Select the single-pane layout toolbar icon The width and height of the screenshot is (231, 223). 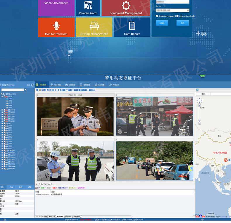coord(37,90)
